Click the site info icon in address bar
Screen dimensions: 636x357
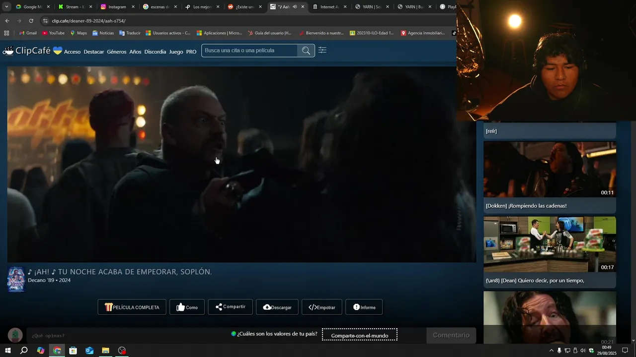click(45, 21)
